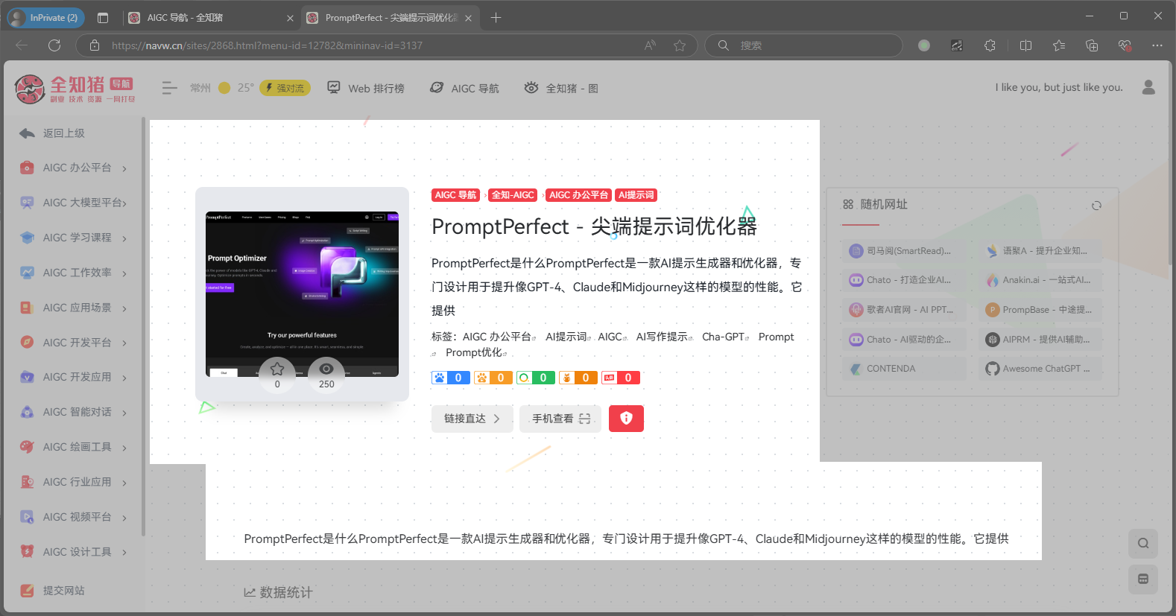This screenshot has height=616, width=1176.
Task: Close the PromptPerfect tab
Action: pos(468,18)
